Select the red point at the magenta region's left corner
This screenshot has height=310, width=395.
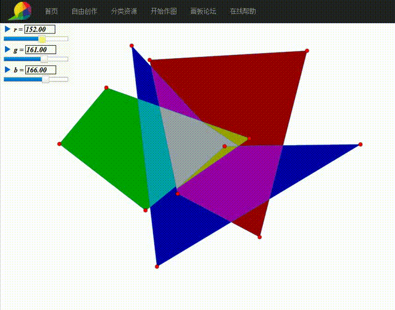178,193
